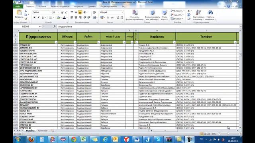This screenshot has height=143, width=255.
Task: Open Conditional Formatting (Условное форматирование)
Action: tap(135, 15)
